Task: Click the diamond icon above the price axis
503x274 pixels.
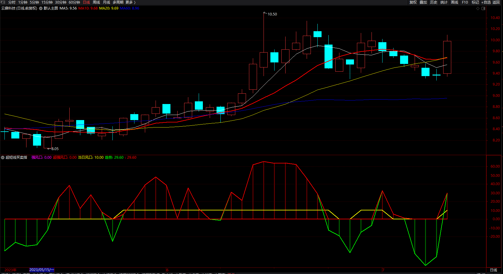Action: point(478,8)
